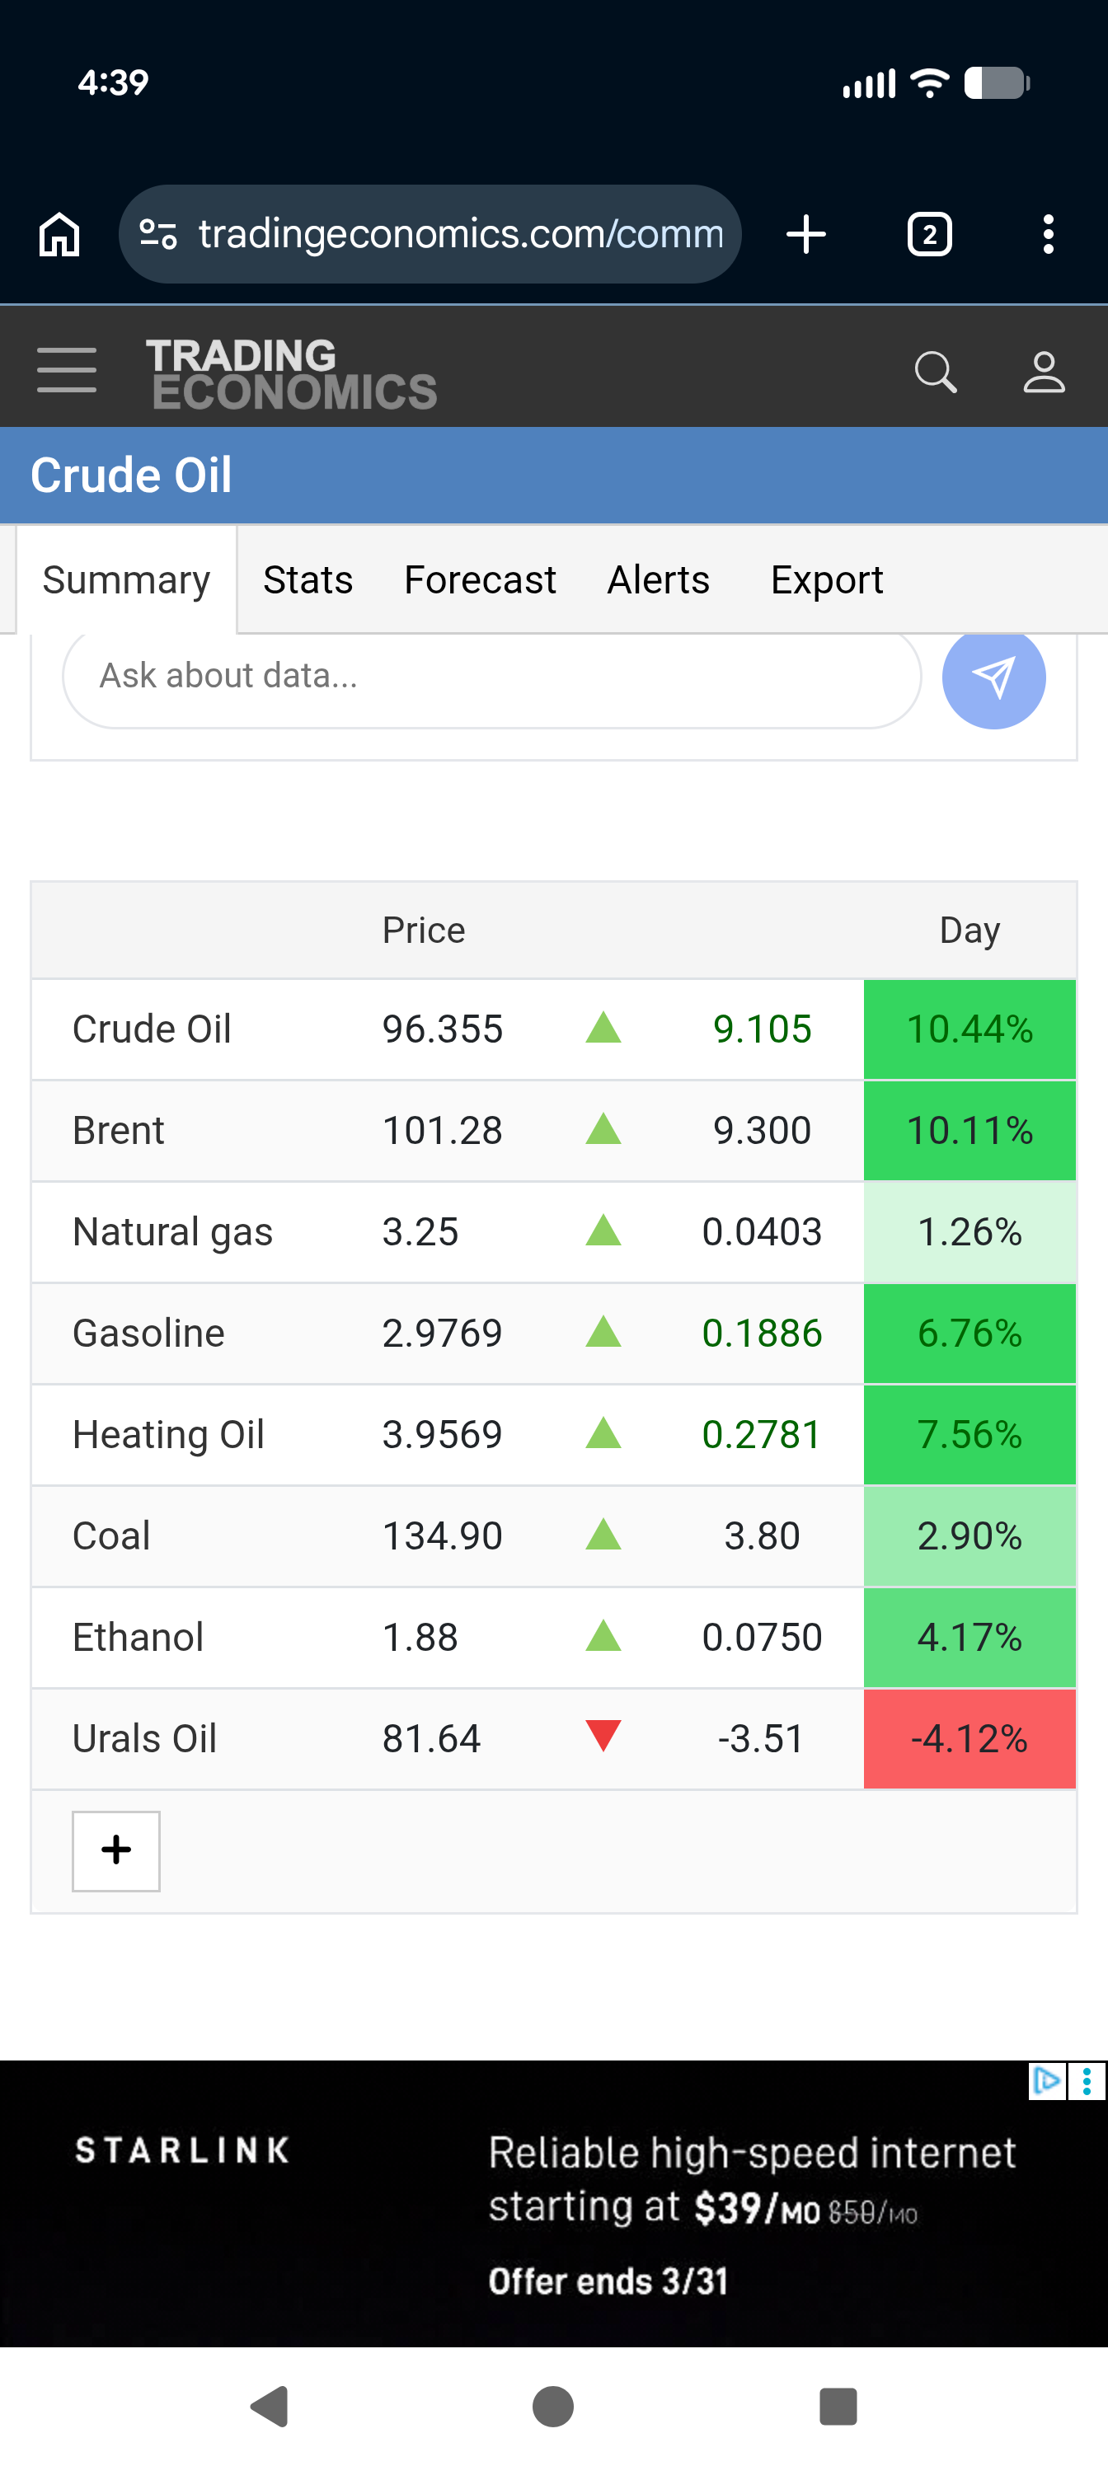The image size is (1108, 2466).
Task: Tap the search magnifier icon
Action: 935,372
